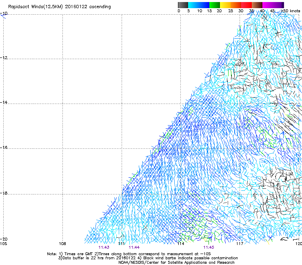The height and width of the screenshot is (265, 302).
Task: Click the purple time label 11:43
Action: (104, 247)
